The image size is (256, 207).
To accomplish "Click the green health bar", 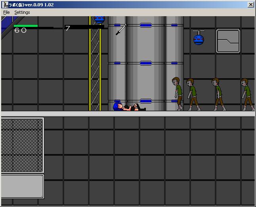I will pos(26,26).
